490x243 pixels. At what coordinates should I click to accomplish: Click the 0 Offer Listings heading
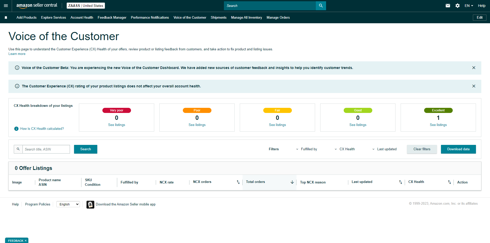pos(33,168)
